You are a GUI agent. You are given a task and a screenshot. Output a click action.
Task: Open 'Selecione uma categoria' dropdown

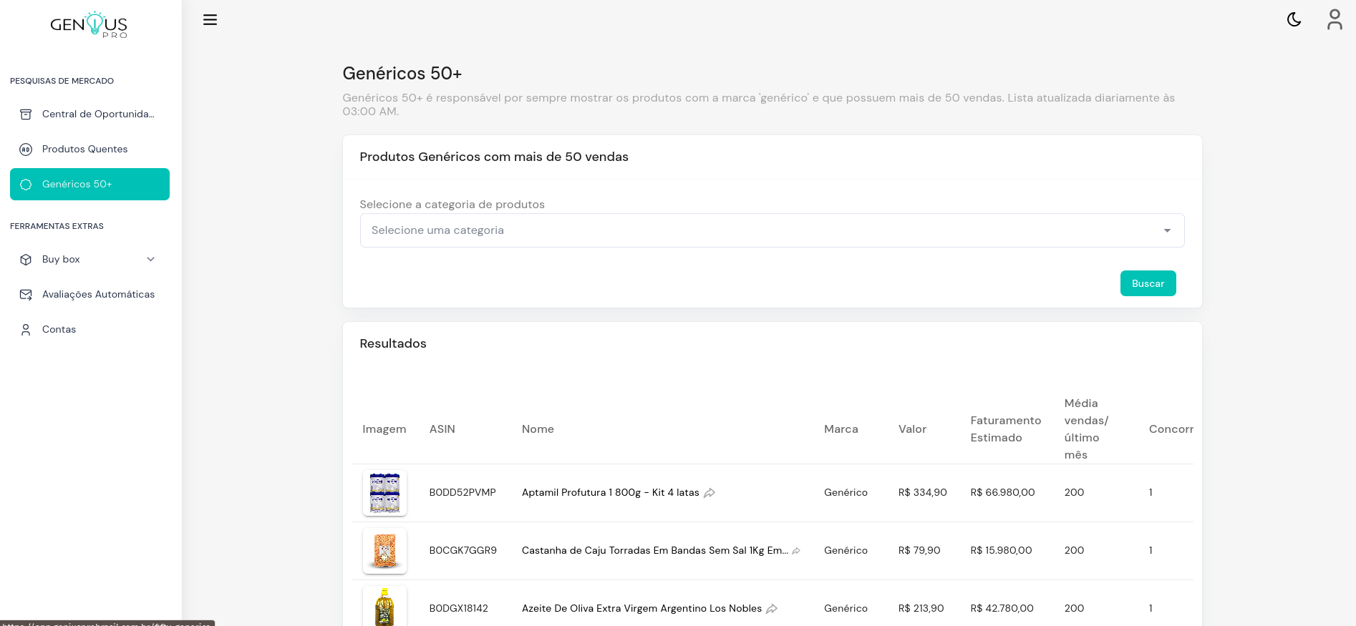(772, 230)
